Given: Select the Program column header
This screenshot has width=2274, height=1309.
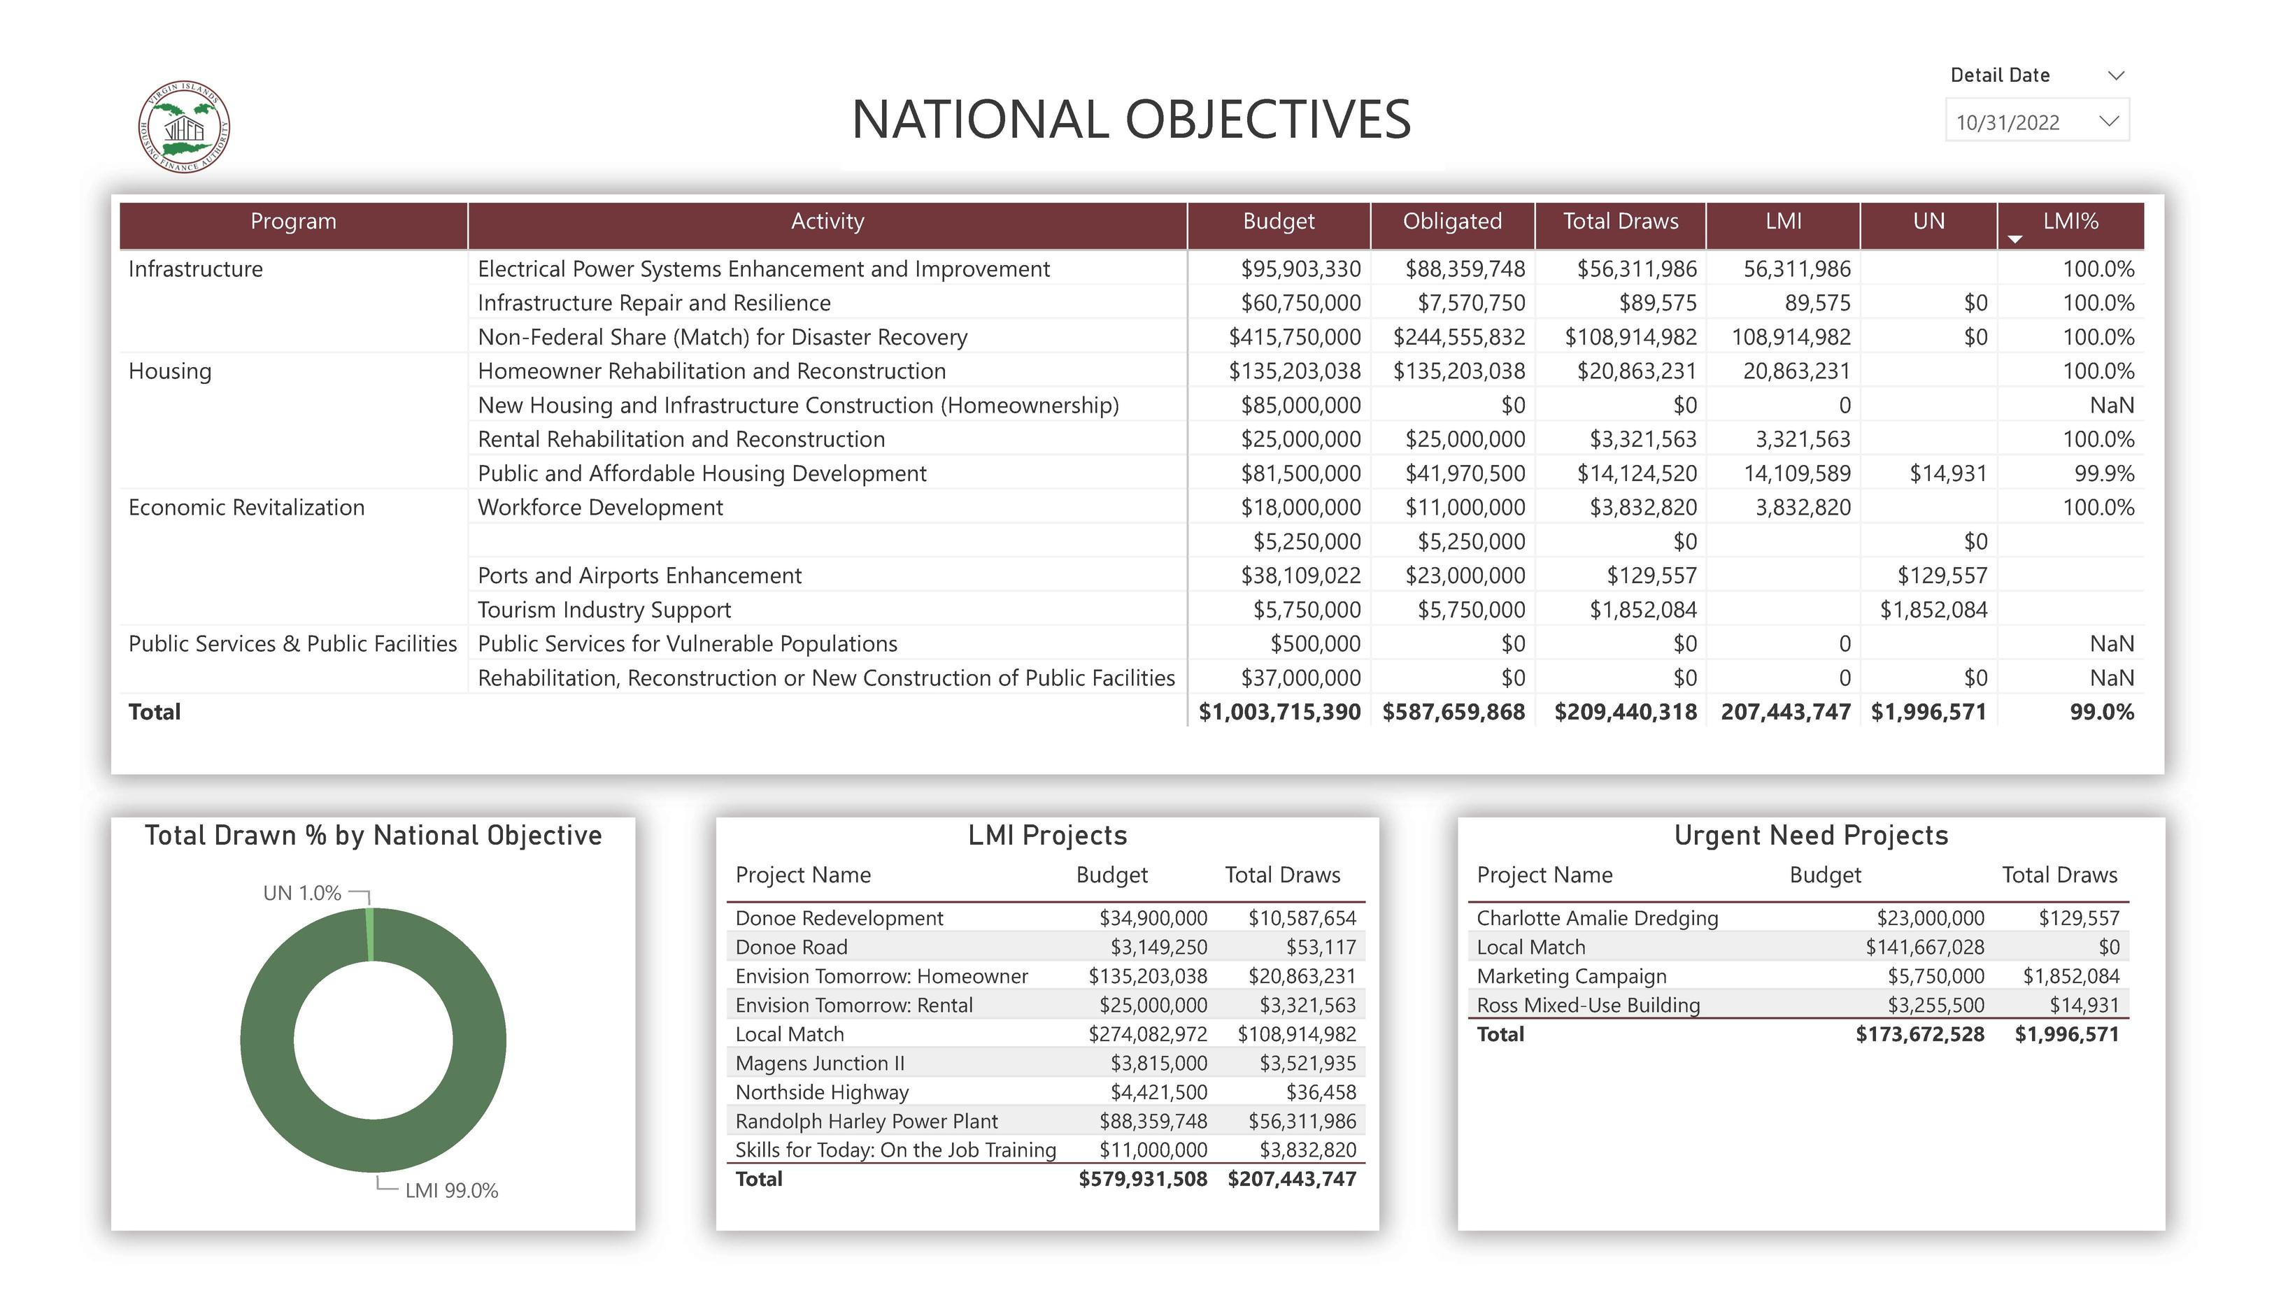Looking at the screenshot, I should pyautogui.click(x=293, y=222).
